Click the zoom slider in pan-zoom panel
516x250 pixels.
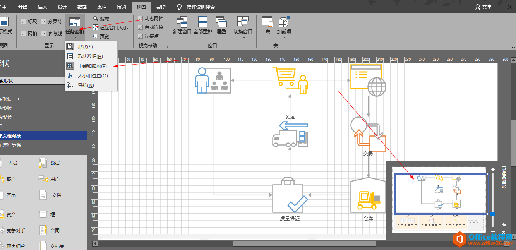point(493,214)
